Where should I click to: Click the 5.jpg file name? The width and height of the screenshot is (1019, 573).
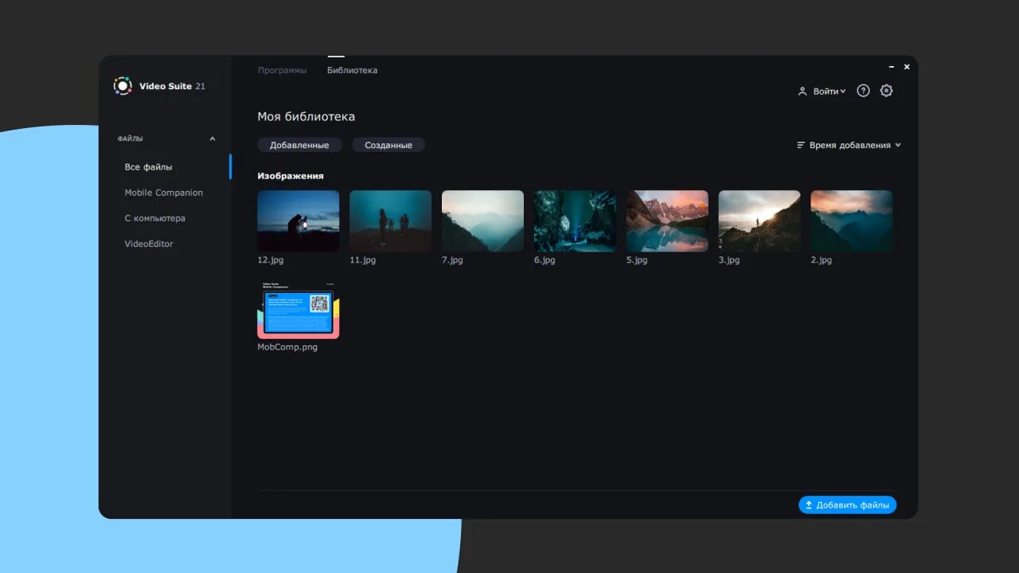637,260
